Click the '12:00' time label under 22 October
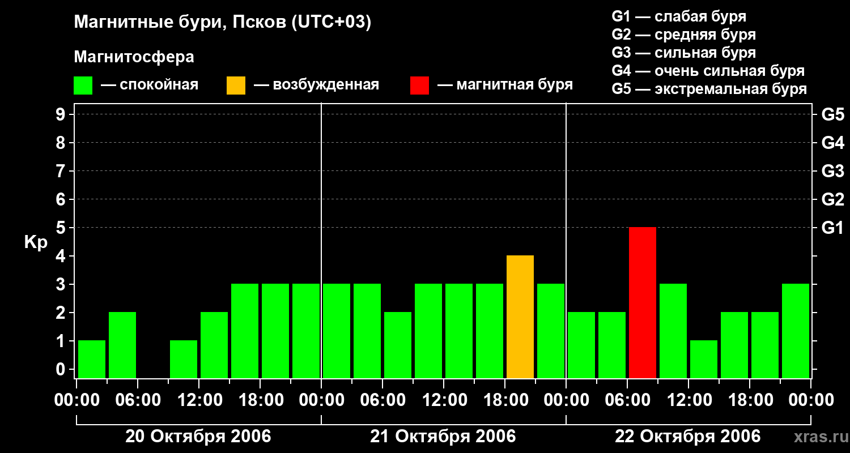The image size is (850, 453). coord(688,400)
